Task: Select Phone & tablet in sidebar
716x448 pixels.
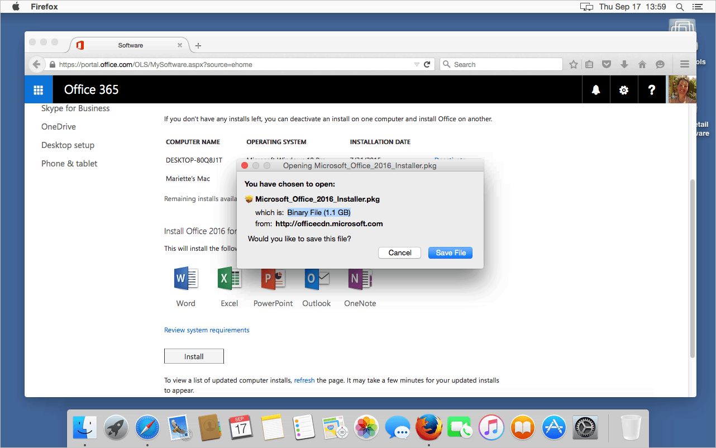Action: pos(69,164)
